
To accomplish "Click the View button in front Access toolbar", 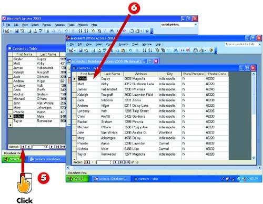I will point(70,50).
